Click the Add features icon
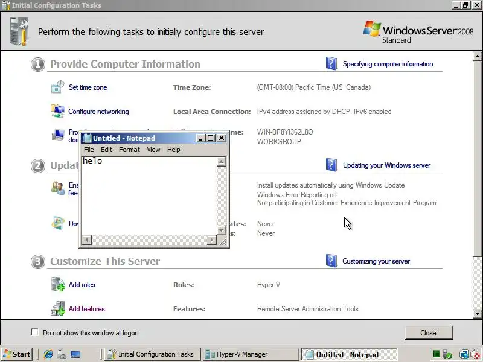483x362 pixels. click(x=57, y=308)
